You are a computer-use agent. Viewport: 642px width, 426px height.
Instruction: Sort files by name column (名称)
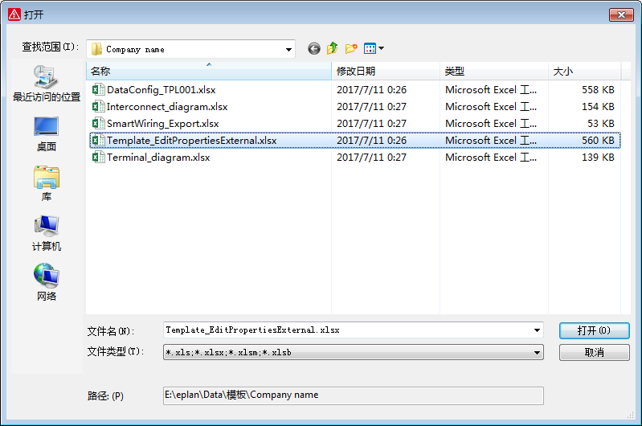point(209,72)
